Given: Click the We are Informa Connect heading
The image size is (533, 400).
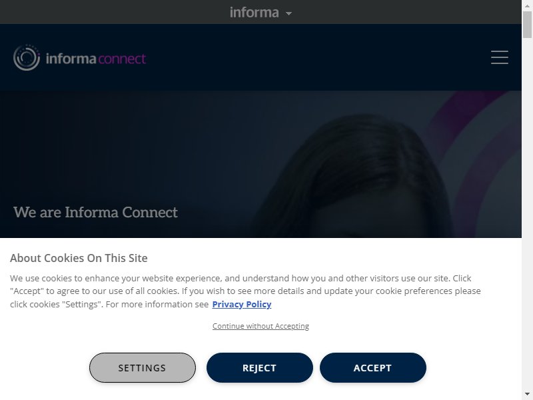Looking at the screenshot, I should coord(95,212).
